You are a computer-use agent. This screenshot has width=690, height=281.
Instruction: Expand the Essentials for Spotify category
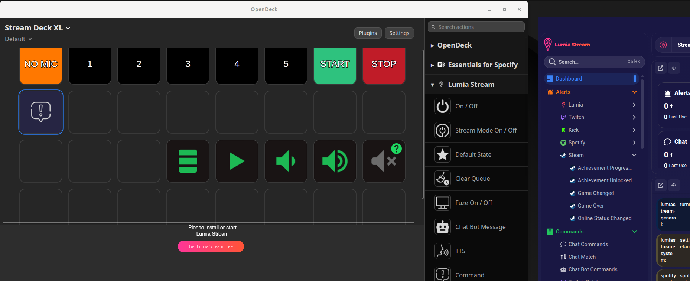coord(476,65)
